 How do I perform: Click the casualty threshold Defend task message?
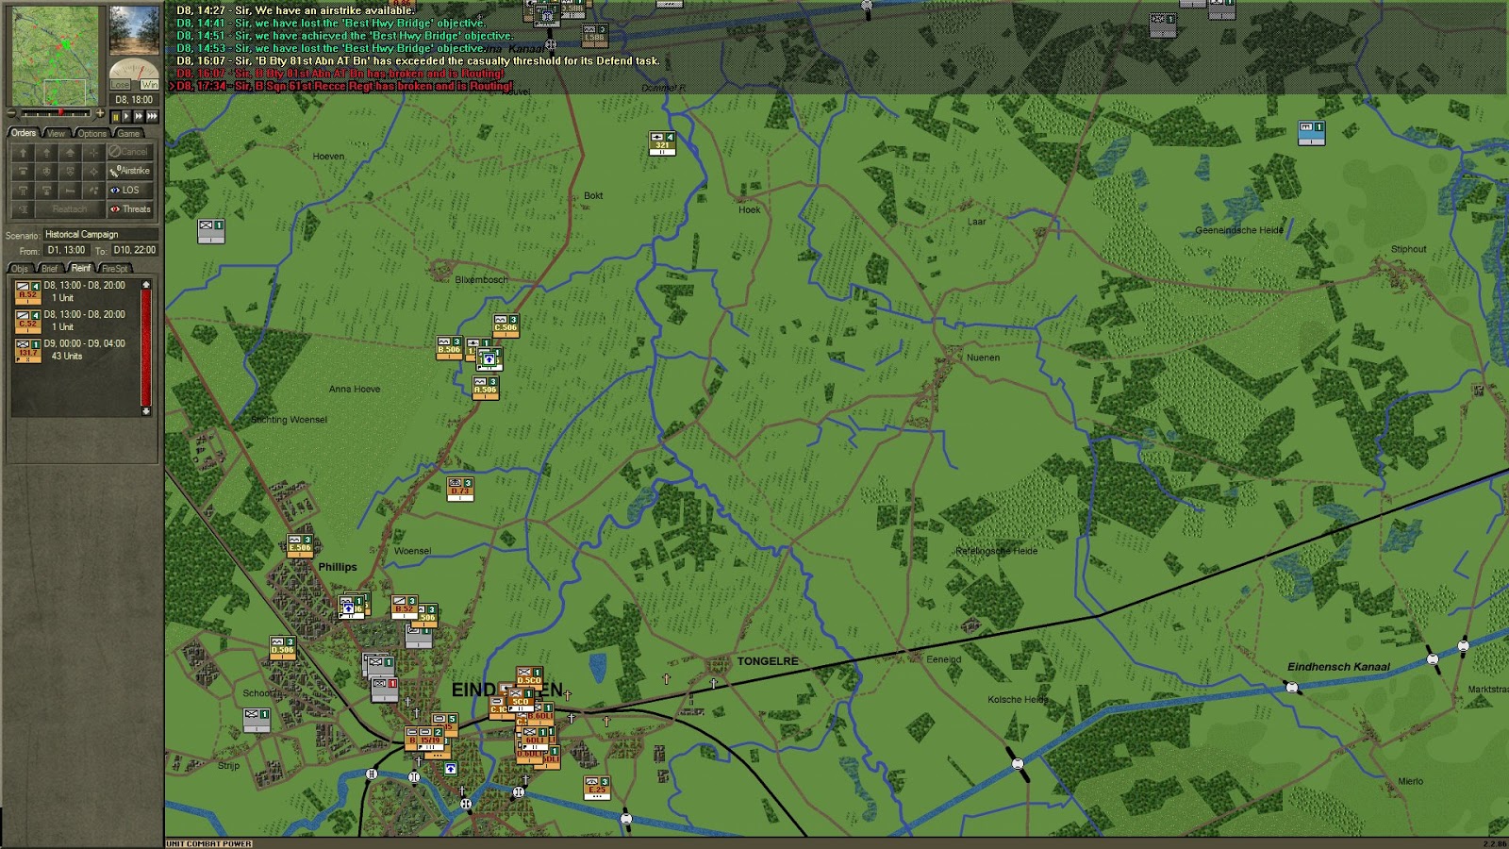click(418, 60)
